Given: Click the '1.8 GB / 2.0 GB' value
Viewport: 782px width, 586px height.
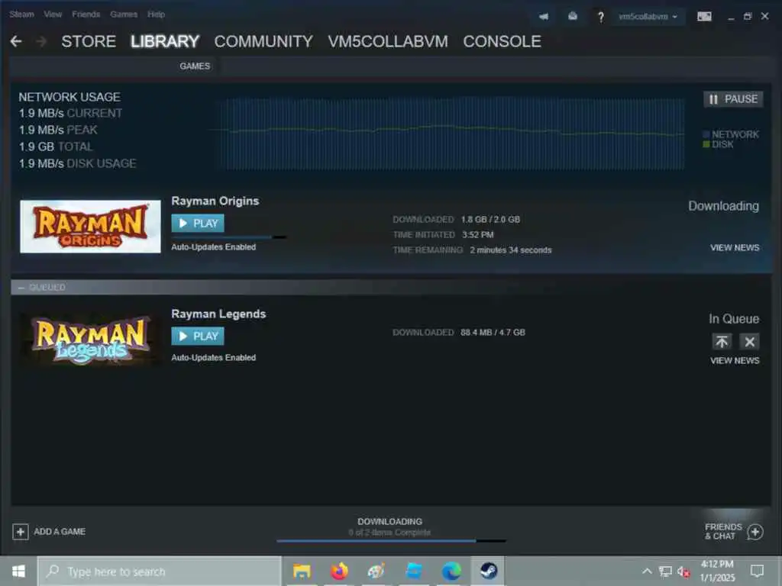Looking at the screenshot, I should coord(490,219).
